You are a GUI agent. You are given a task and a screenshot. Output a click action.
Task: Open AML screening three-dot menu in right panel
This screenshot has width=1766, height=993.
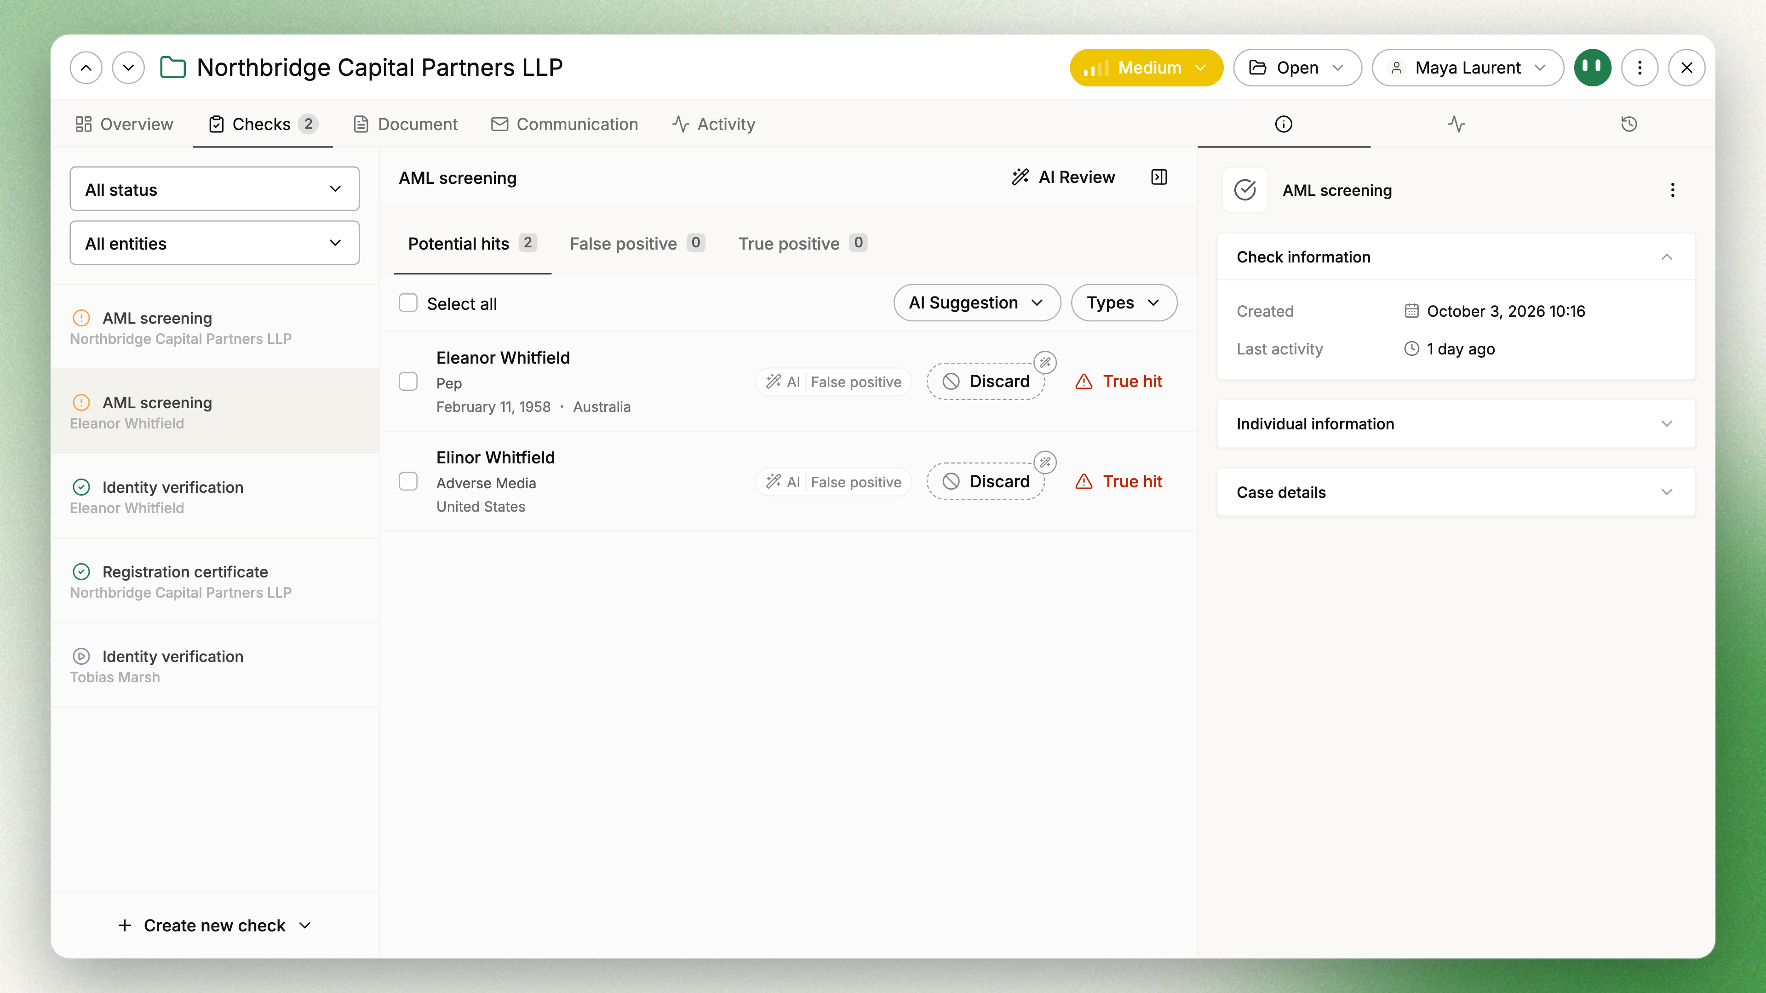(x=1672, y=190)
